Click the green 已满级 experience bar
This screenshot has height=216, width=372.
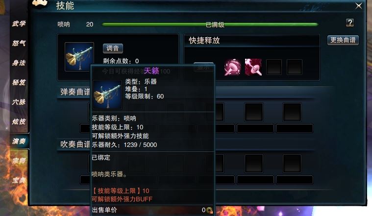(x=210, y=24)
